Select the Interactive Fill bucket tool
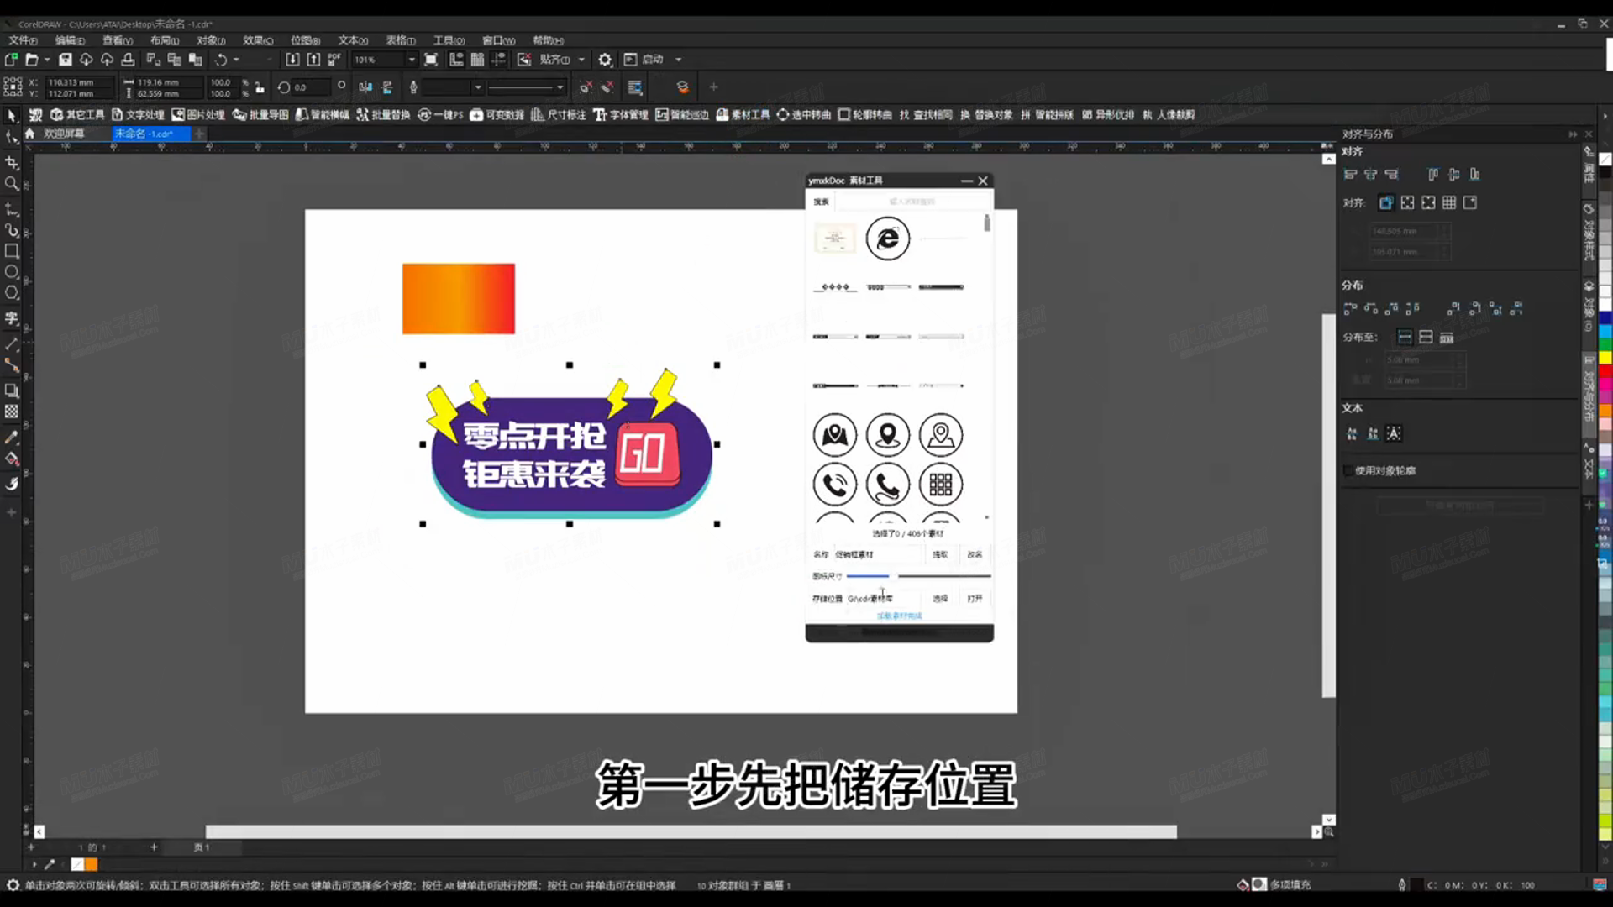The image size is (1613, 907). pos(12,459)
